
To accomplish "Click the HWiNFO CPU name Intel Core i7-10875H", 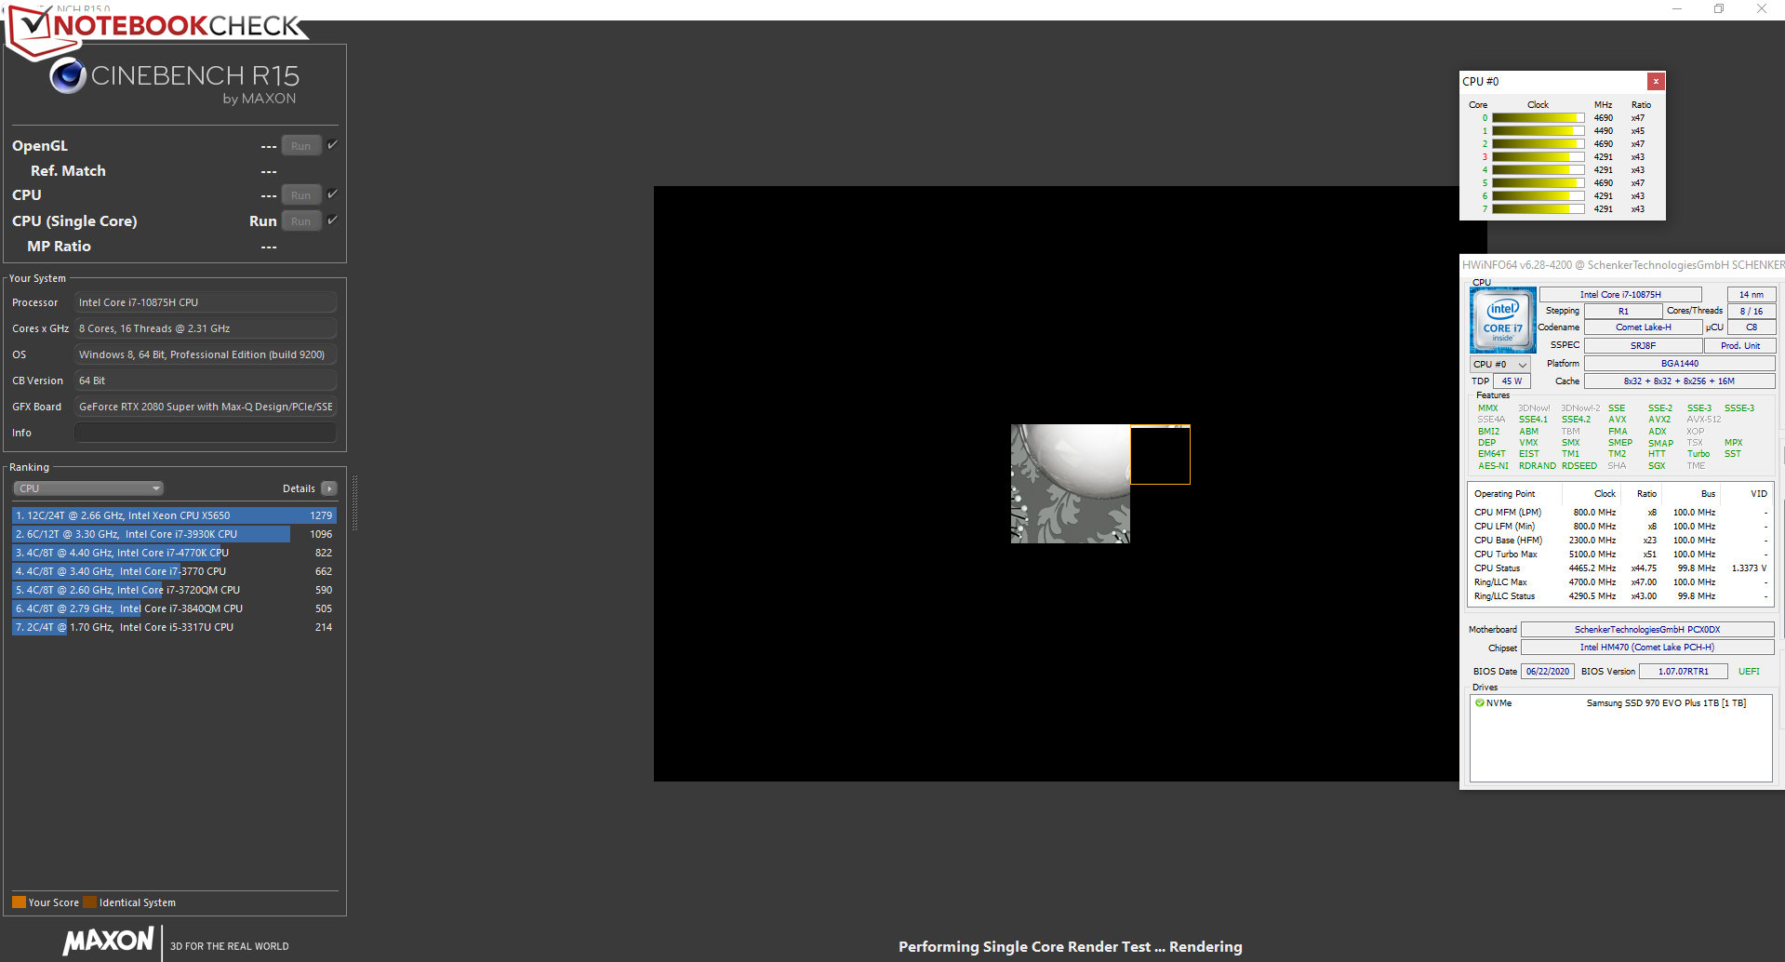I will pyautogui.click(x=1620, y=295).
